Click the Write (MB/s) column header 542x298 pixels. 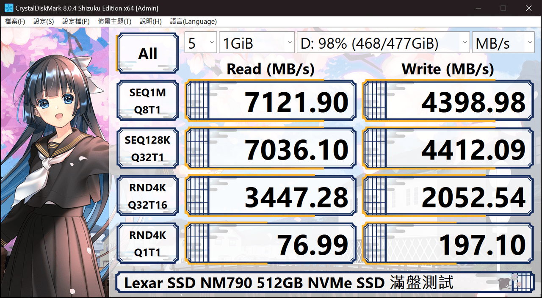(448, 69)
